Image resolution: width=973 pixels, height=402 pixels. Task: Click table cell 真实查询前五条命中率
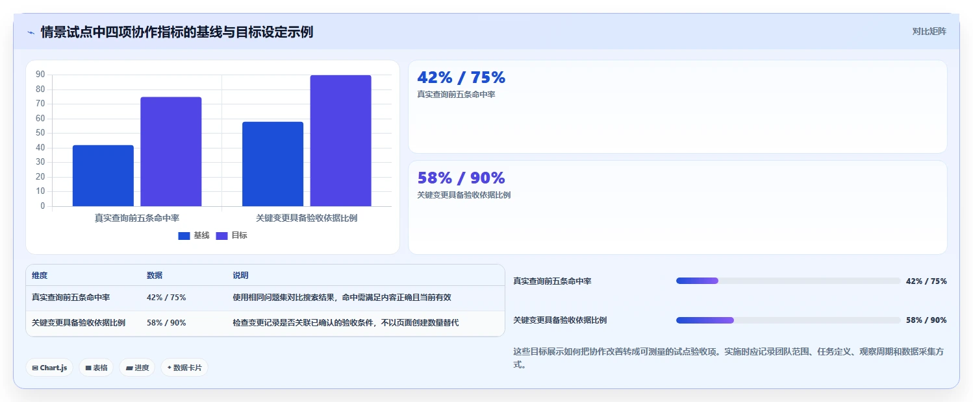pyautogui.click(x=71, y=298)
